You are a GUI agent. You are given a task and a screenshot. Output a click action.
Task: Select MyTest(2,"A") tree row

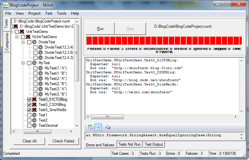pos(56,79)
